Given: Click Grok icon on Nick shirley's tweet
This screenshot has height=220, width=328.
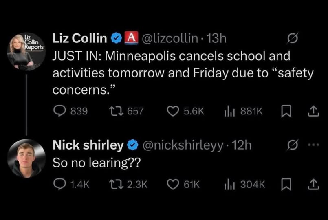Looking at the screenshot, I should coord(292,145).
